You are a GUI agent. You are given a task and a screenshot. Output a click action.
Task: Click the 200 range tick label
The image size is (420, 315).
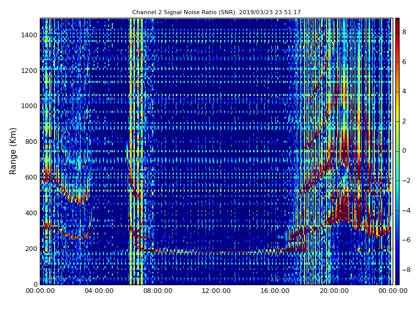pos(31,248)
